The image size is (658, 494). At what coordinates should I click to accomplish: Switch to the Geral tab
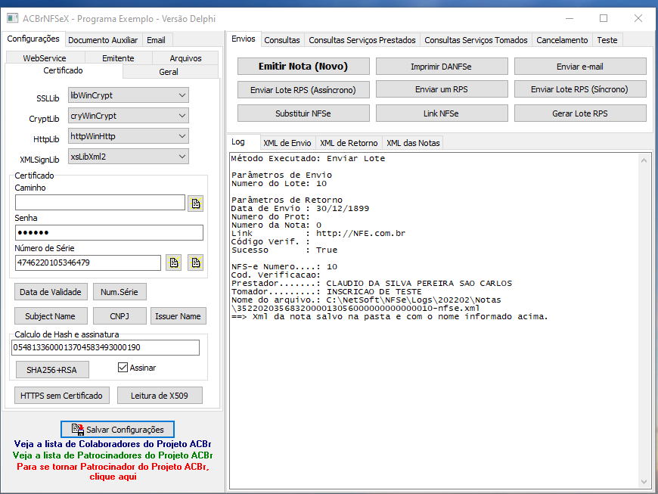coord(169,72)
